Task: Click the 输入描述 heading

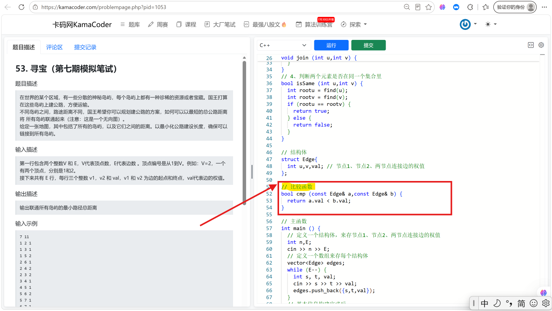Action: pyautogui.click(x=26, y=150)
